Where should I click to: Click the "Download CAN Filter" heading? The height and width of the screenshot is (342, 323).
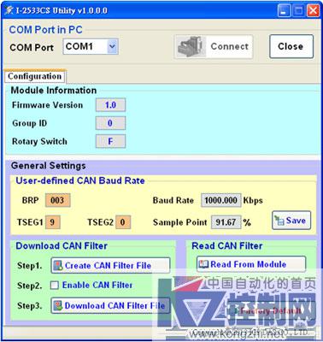[x=62, y=246]
